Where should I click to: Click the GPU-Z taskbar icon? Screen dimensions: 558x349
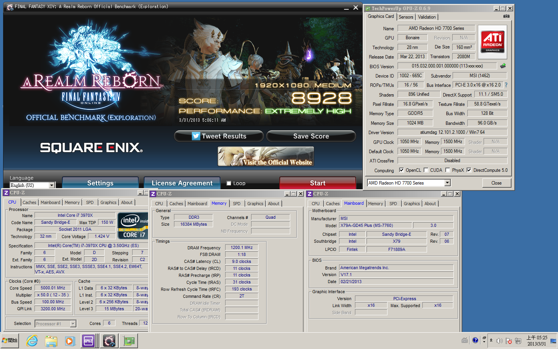click(129, 341)
